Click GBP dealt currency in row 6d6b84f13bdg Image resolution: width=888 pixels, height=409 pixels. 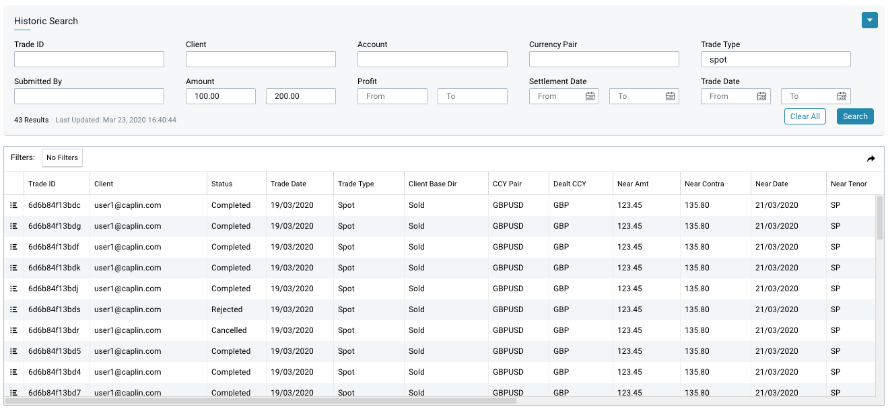[561, 226]
